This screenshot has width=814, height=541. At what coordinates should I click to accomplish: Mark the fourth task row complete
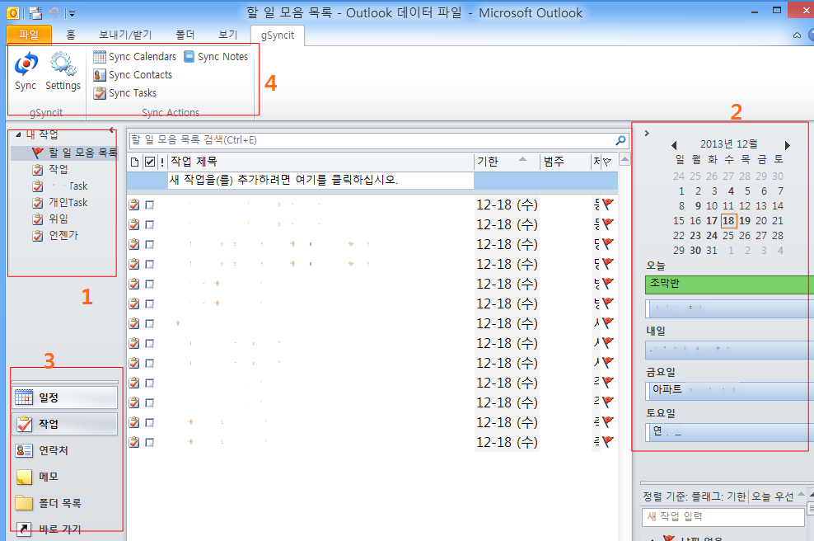149,264
